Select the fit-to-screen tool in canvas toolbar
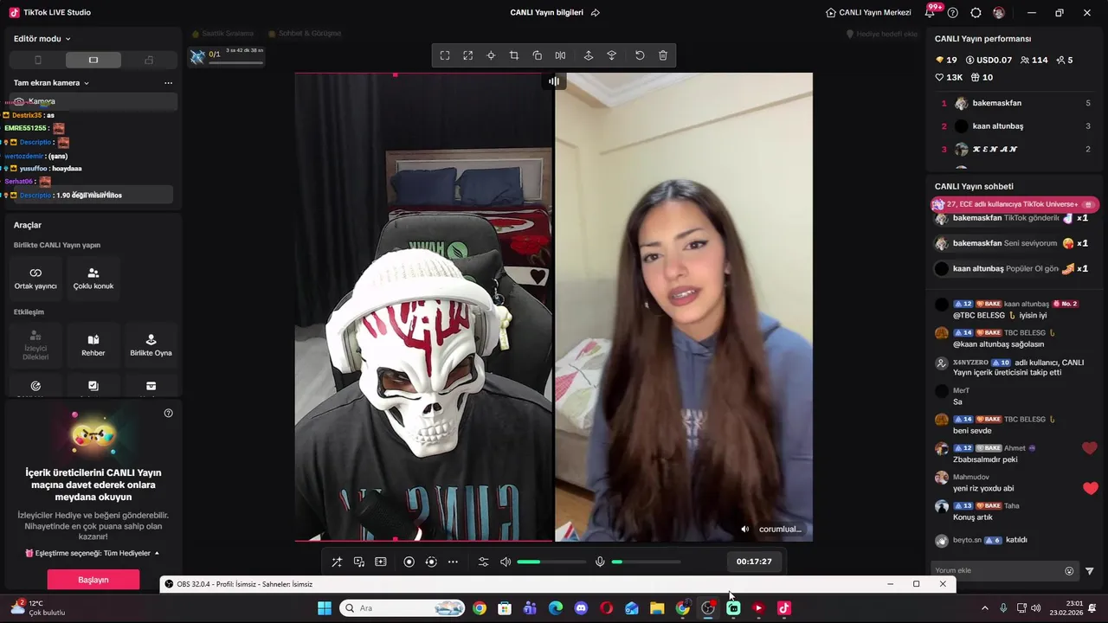This screenshot has width=1108, height=623. tap(445, 55)
